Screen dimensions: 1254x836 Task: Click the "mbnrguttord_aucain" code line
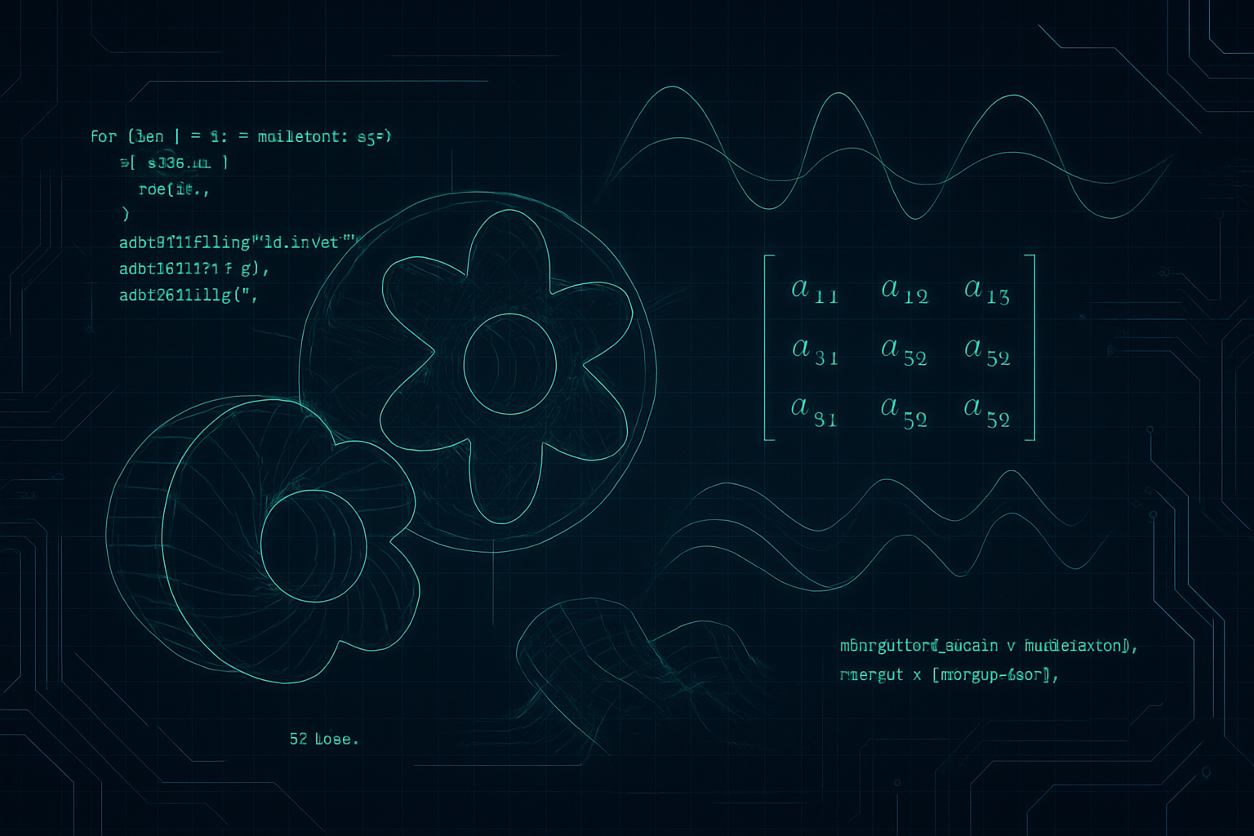[x=988, y=646]
